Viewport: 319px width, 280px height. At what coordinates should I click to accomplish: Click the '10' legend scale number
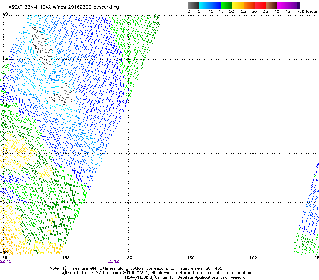pyautogui.click(x=211, y=12)
